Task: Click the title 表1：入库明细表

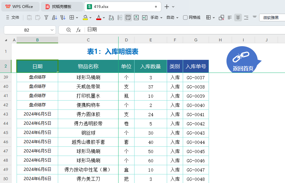Action: click(x=113, y=52)
